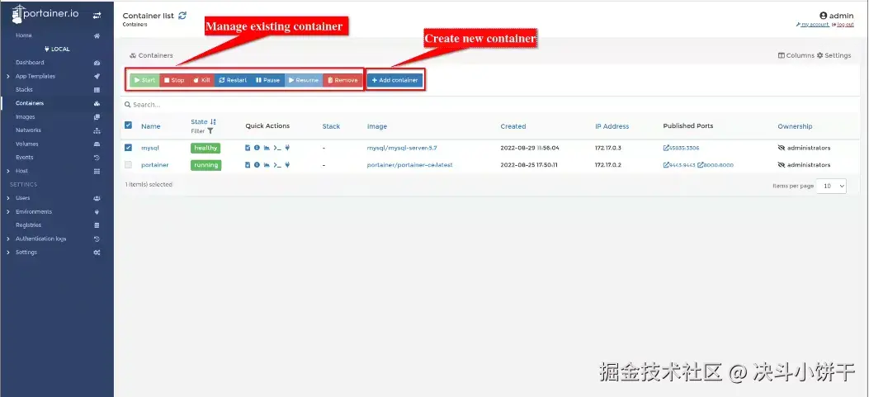Click the Stacks grid icon in the sidebar
869x397 pixels.
97,90
